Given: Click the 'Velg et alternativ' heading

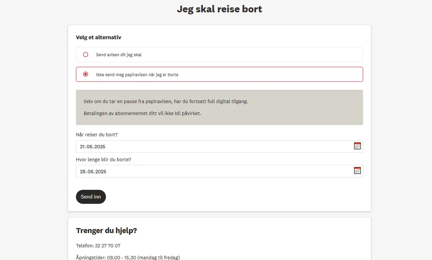Looking at the screenshot, I should click(98, 38).
